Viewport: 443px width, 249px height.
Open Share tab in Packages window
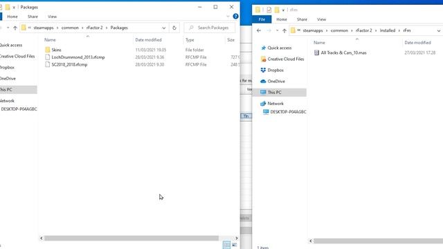point(33,17)
